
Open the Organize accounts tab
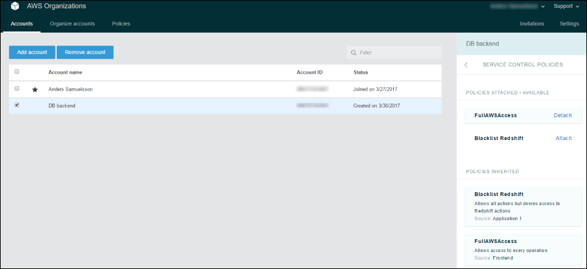point(72,23)
